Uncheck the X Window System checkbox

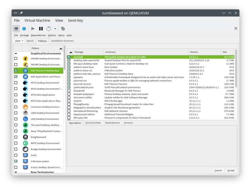[x=16, y=161]
